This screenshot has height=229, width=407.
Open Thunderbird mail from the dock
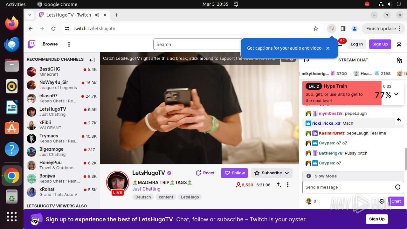coord(12,44)
